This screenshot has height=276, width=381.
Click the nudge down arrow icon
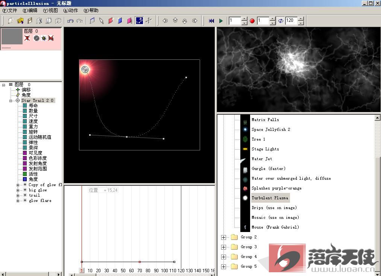185,21
